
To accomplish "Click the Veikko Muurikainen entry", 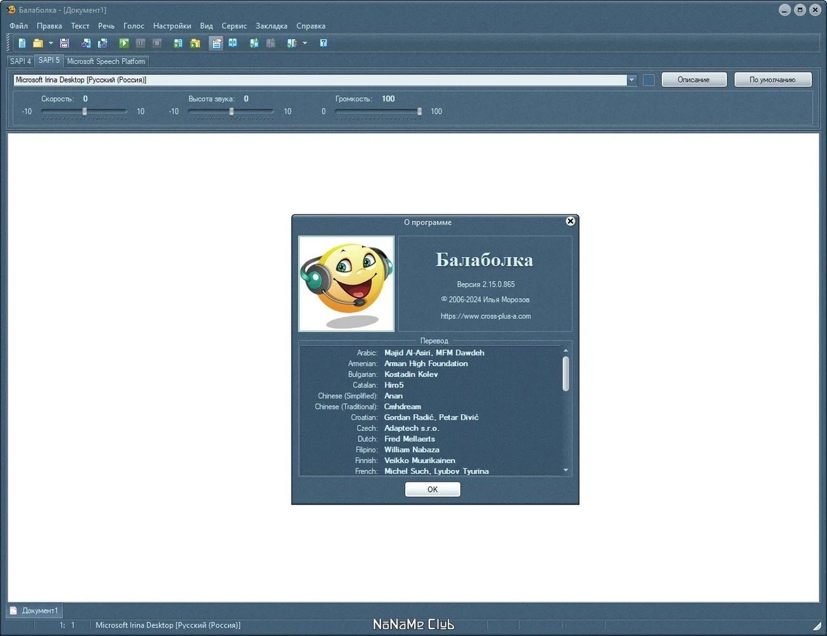I will (x=420, y=460).
